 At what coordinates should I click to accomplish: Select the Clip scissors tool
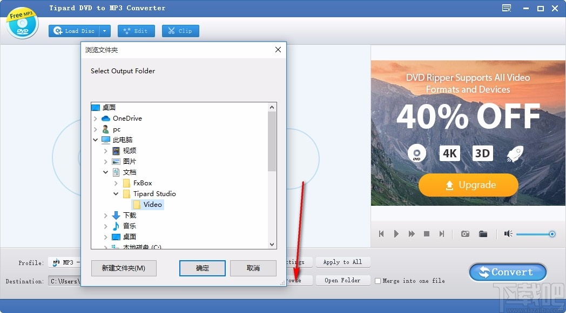(180, 31)
